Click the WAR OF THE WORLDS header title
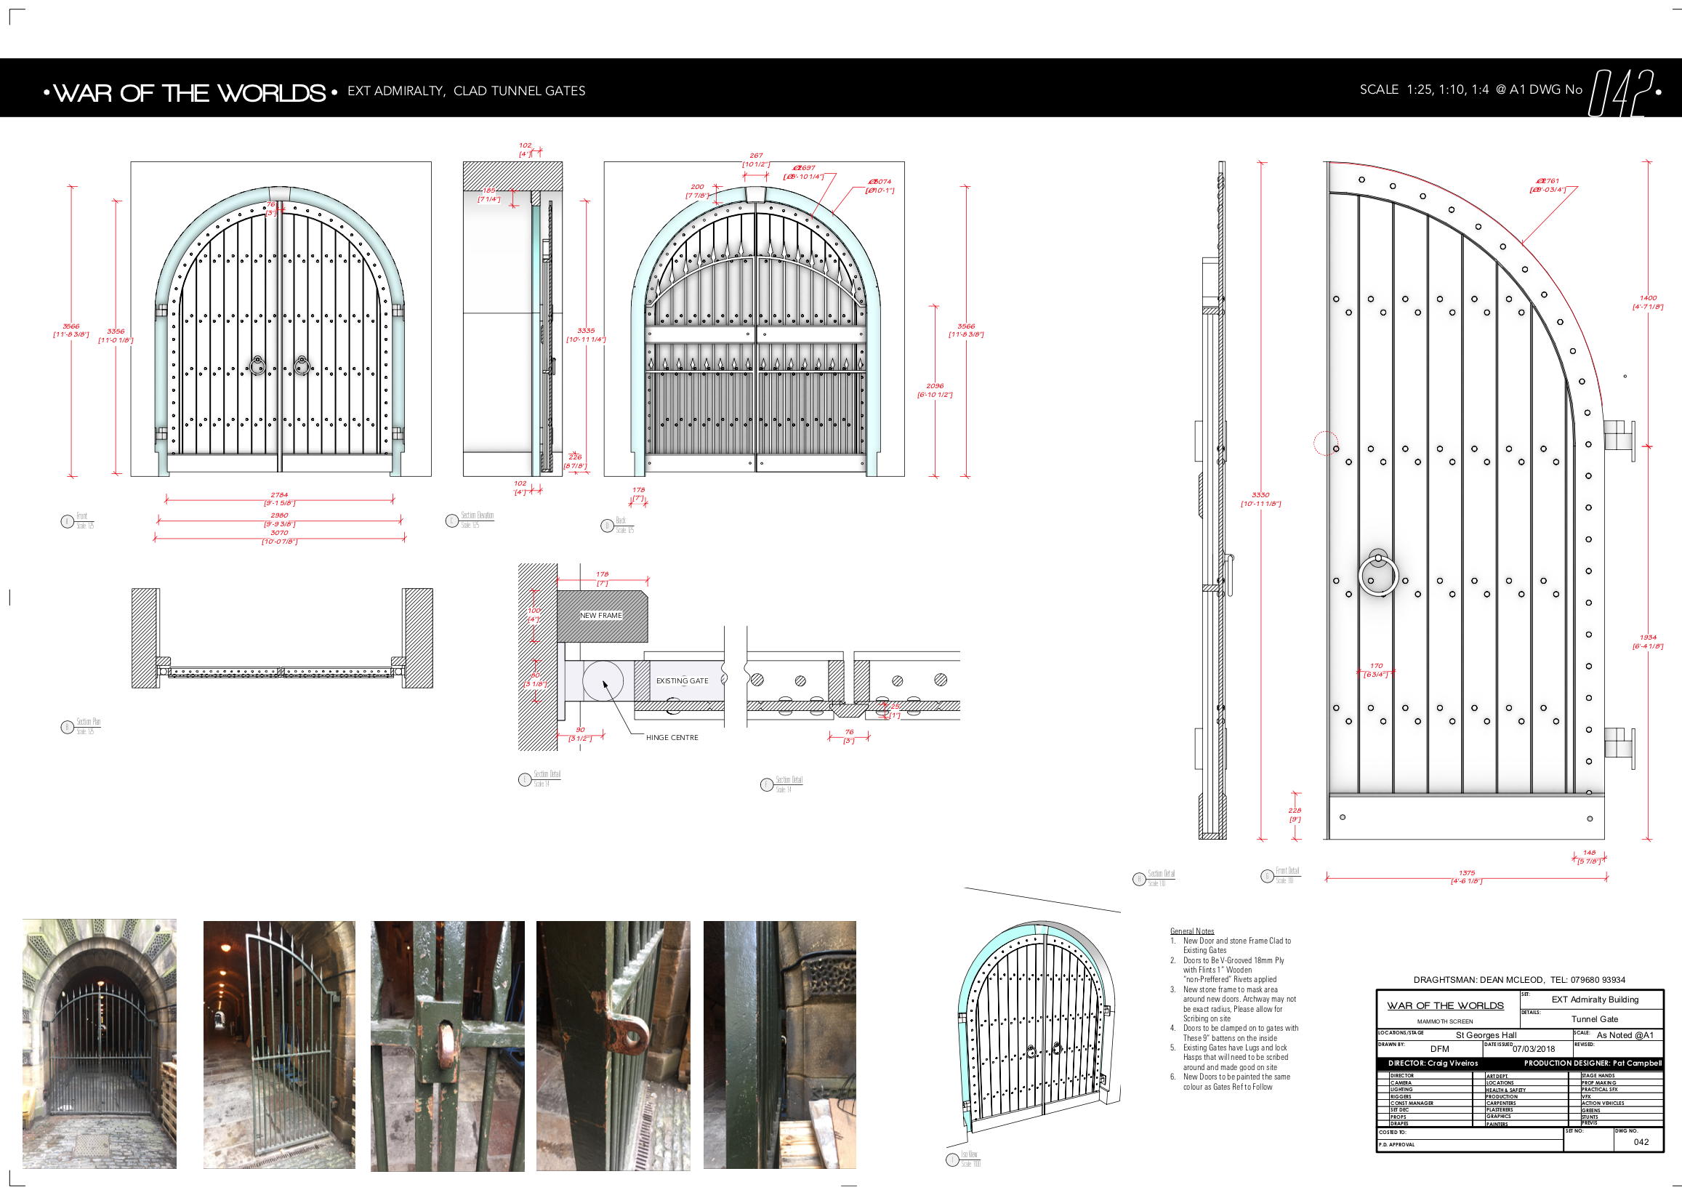1682x1198 pixels. 190,93
